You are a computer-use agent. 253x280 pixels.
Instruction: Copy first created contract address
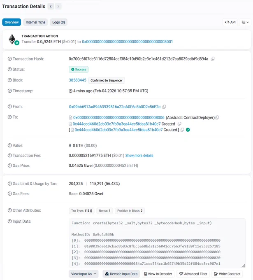click(x=179, y=124)
